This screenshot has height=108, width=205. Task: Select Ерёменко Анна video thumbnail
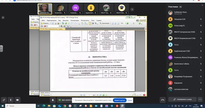coord(45,9)
